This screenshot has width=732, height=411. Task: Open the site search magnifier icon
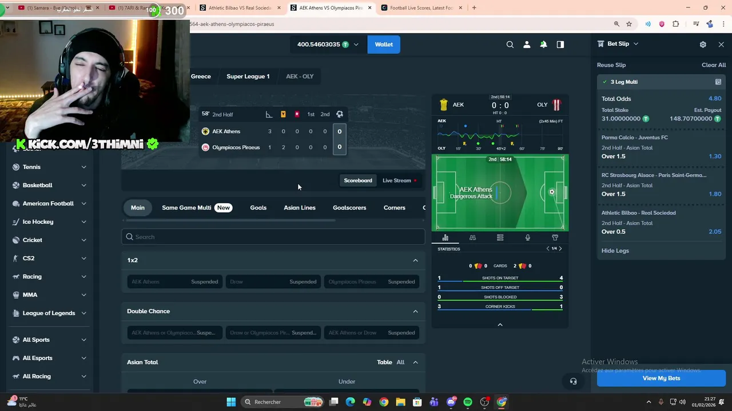[x=510, y=45]
